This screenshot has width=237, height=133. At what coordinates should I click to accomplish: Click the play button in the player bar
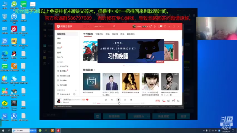tap(118, 100)
